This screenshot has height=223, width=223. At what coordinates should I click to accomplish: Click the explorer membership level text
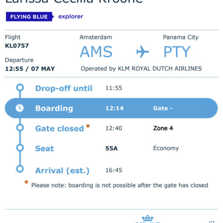[71, 17]
